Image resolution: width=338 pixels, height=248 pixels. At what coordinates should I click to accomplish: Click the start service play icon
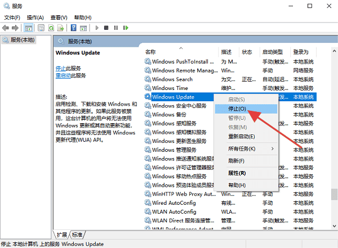(x=97, y=28)
